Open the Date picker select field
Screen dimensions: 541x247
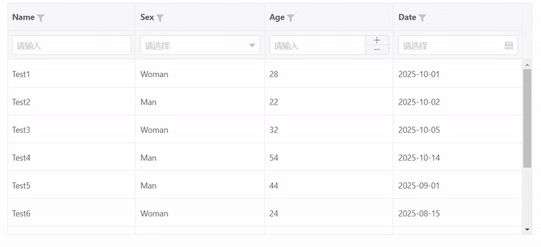click(458, 45)
